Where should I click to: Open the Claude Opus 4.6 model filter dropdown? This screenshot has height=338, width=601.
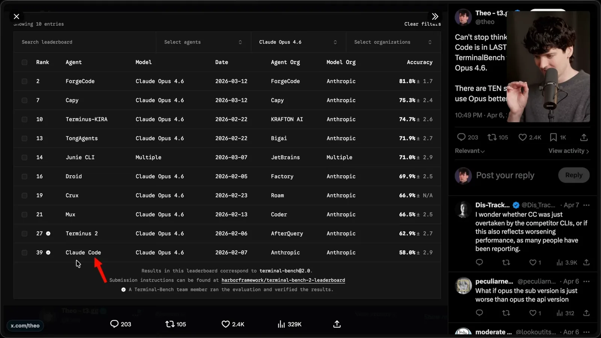(x=298, y=42)
